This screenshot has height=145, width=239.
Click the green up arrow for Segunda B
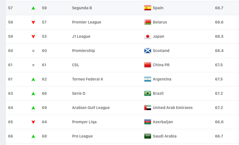(x=33, y=8)
